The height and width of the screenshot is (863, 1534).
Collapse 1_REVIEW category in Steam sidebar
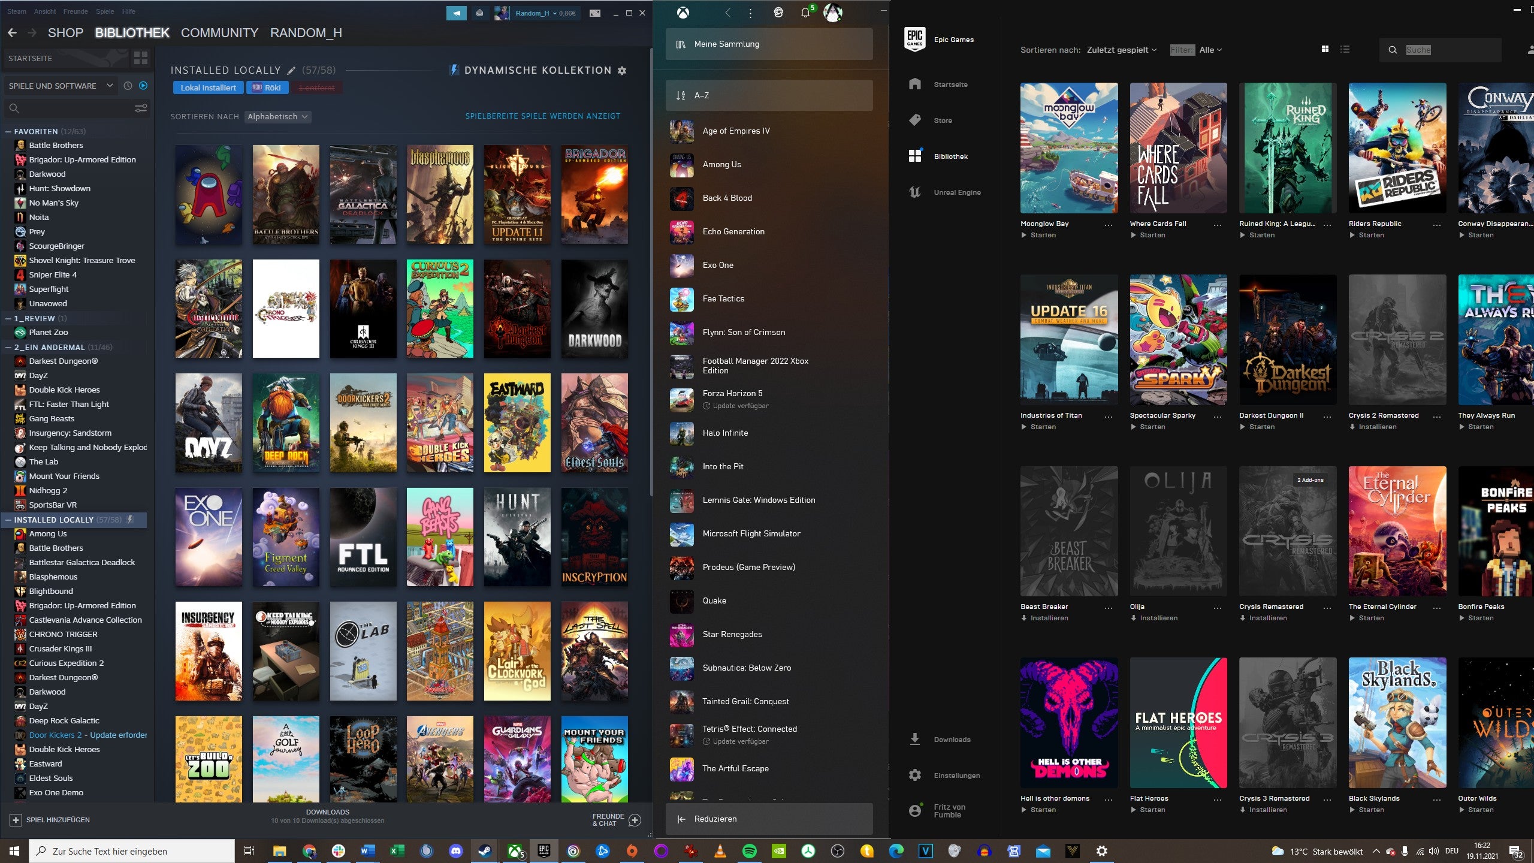8,318
